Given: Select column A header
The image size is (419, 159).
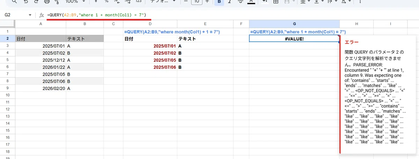Looking at the screenshot, I should click(41, 24).
